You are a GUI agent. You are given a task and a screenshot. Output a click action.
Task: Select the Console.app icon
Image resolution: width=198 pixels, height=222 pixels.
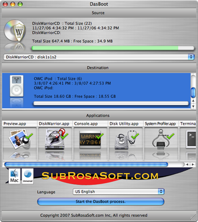(90, 139)
